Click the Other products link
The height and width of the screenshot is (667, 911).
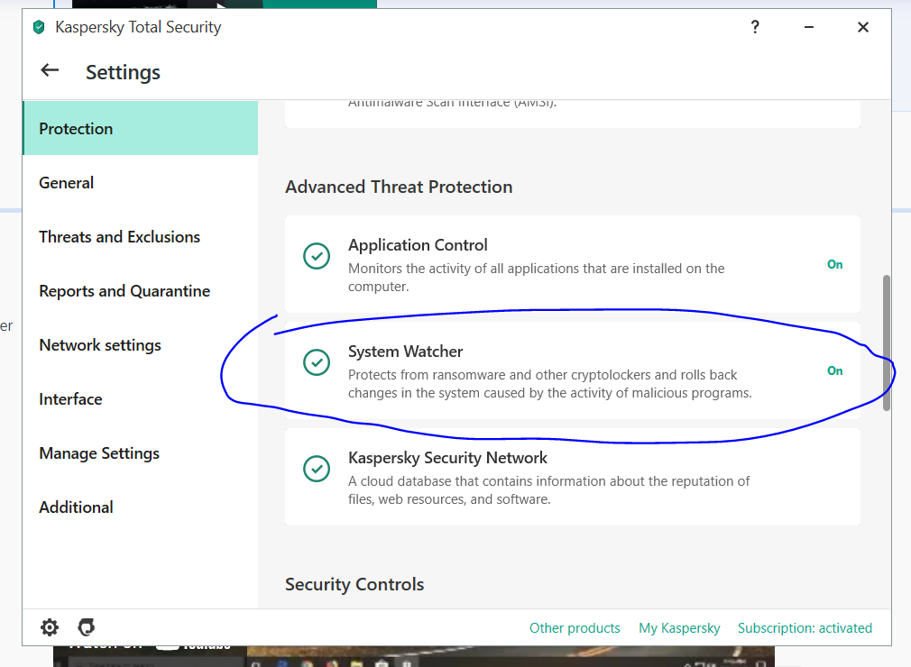tap(575, 628)
